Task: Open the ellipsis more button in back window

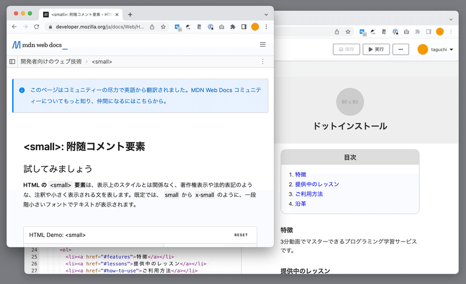Action: pos(401,49)
